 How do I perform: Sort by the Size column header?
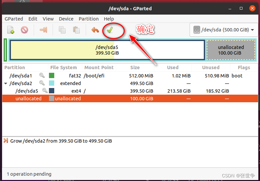[x=135, y=68]
